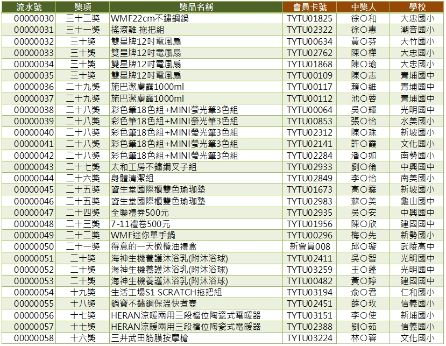
Task: Select 得意的一天橄欖油禮盒 prize cell
Action: [x=153, y=246]
